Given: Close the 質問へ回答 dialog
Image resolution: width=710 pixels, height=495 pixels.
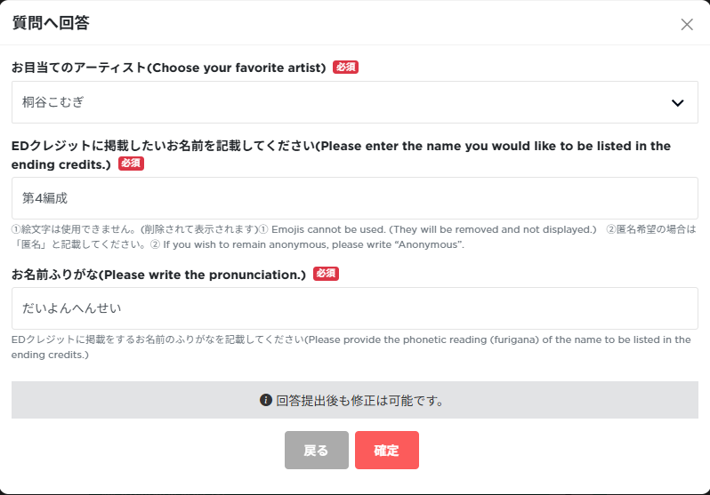Looking at the screenshot, I should (687, 24).
